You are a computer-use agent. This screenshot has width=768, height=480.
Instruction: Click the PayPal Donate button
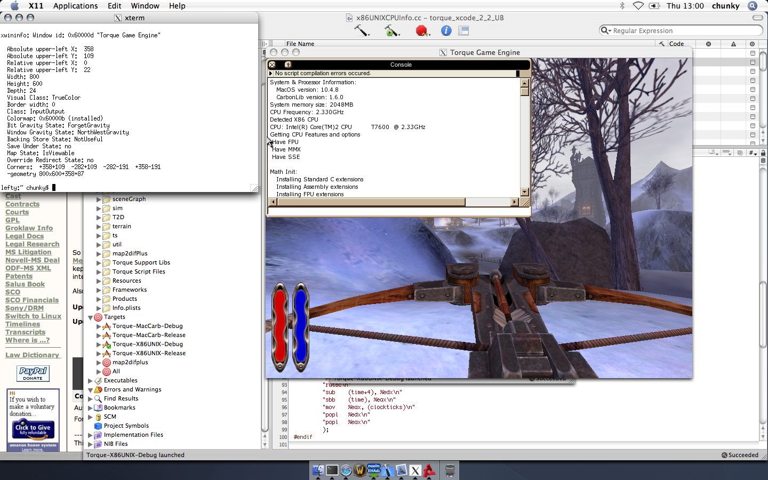tap(33, 373)
